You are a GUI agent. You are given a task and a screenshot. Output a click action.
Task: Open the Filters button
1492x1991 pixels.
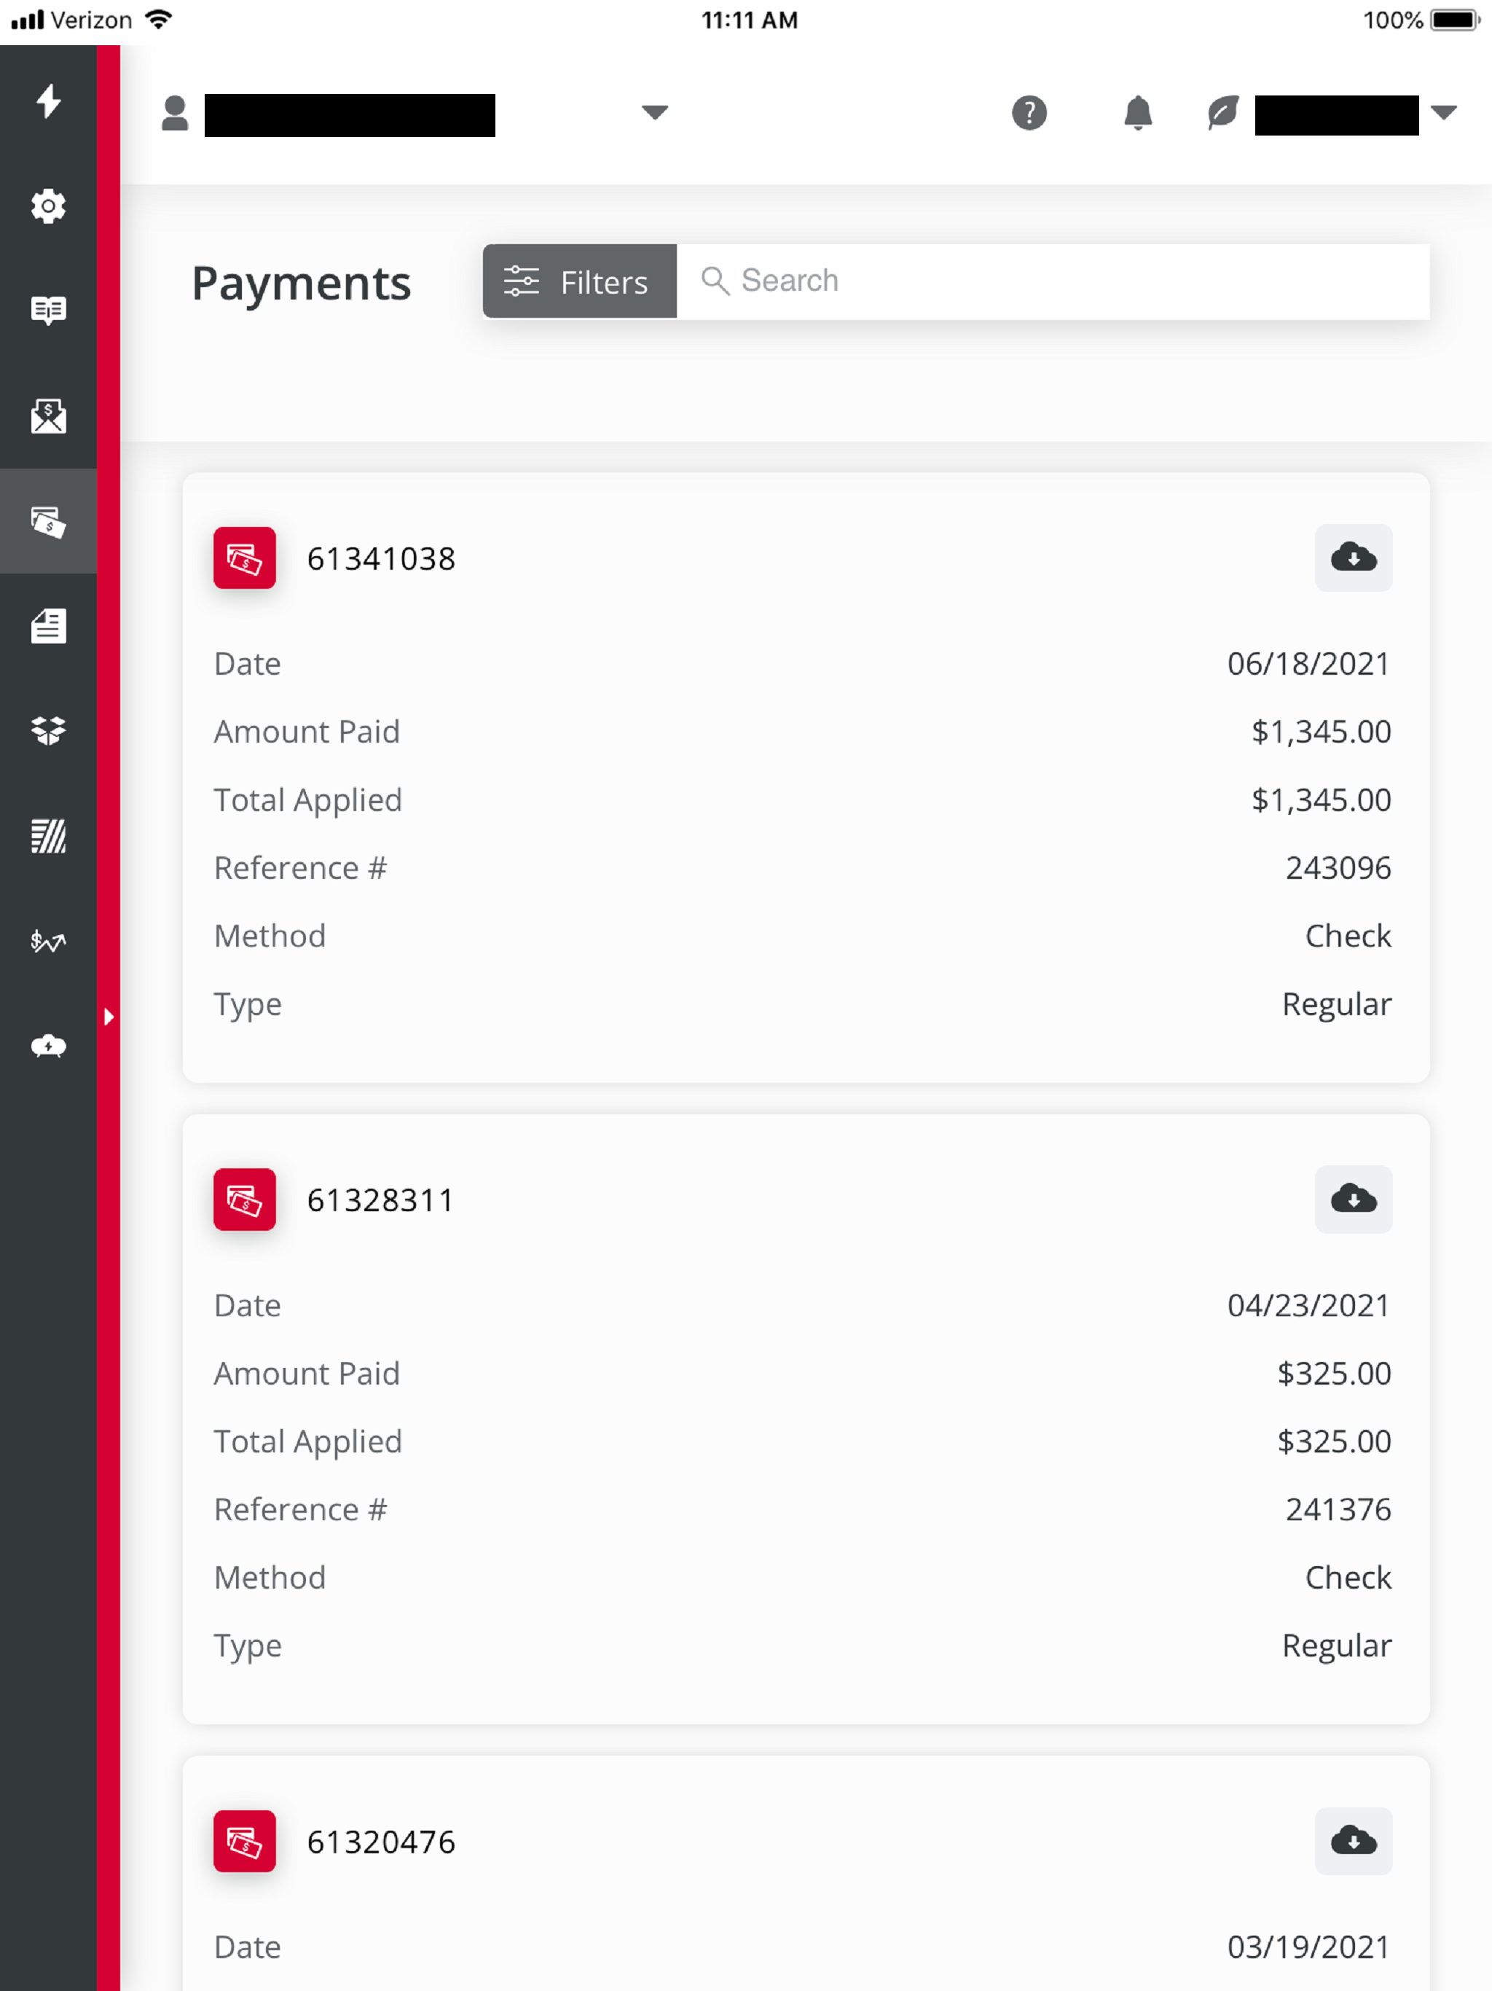[x=579, y=281]
